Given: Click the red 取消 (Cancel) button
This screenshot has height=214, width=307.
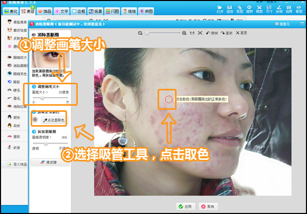Looking at the screenshot, I should [208, 206].
